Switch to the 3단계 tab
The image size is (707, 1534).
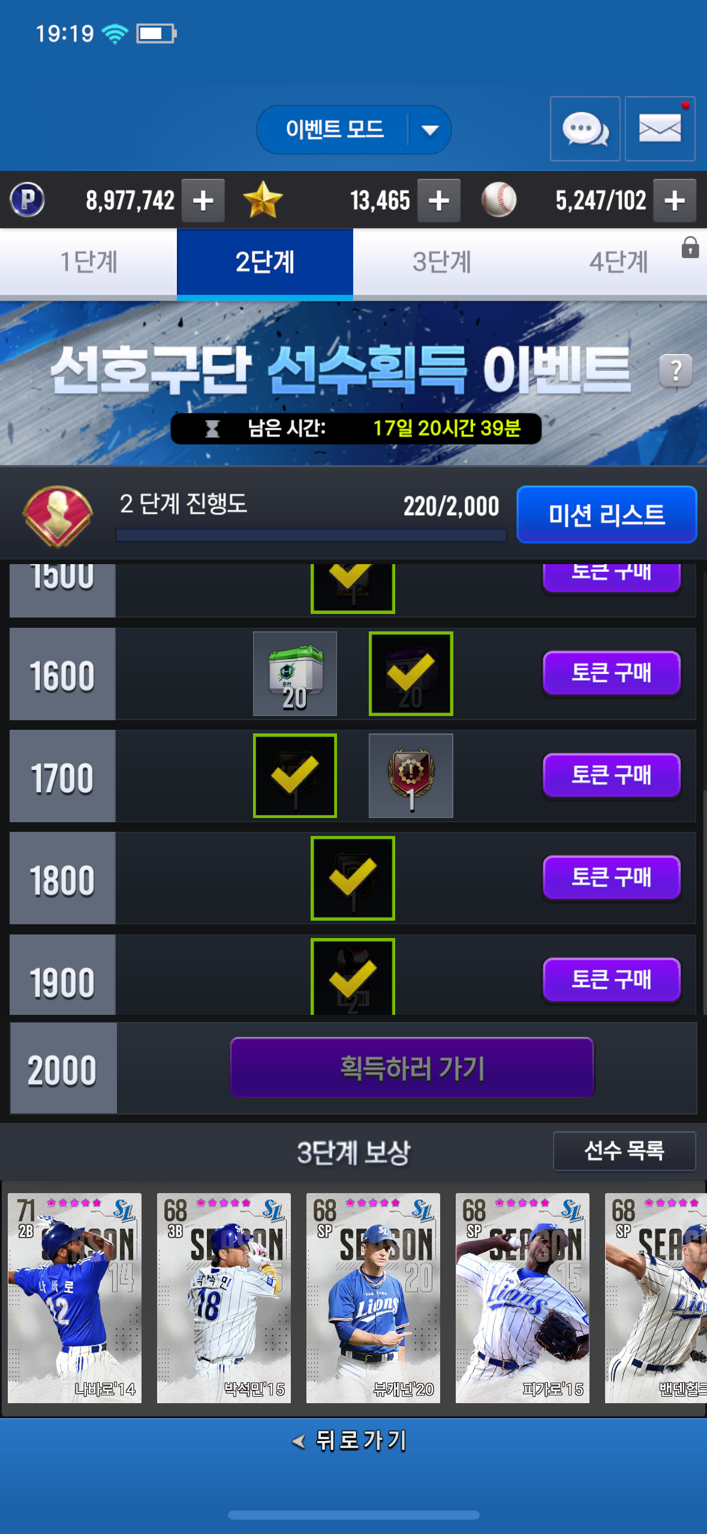click(x=441, y=262)
